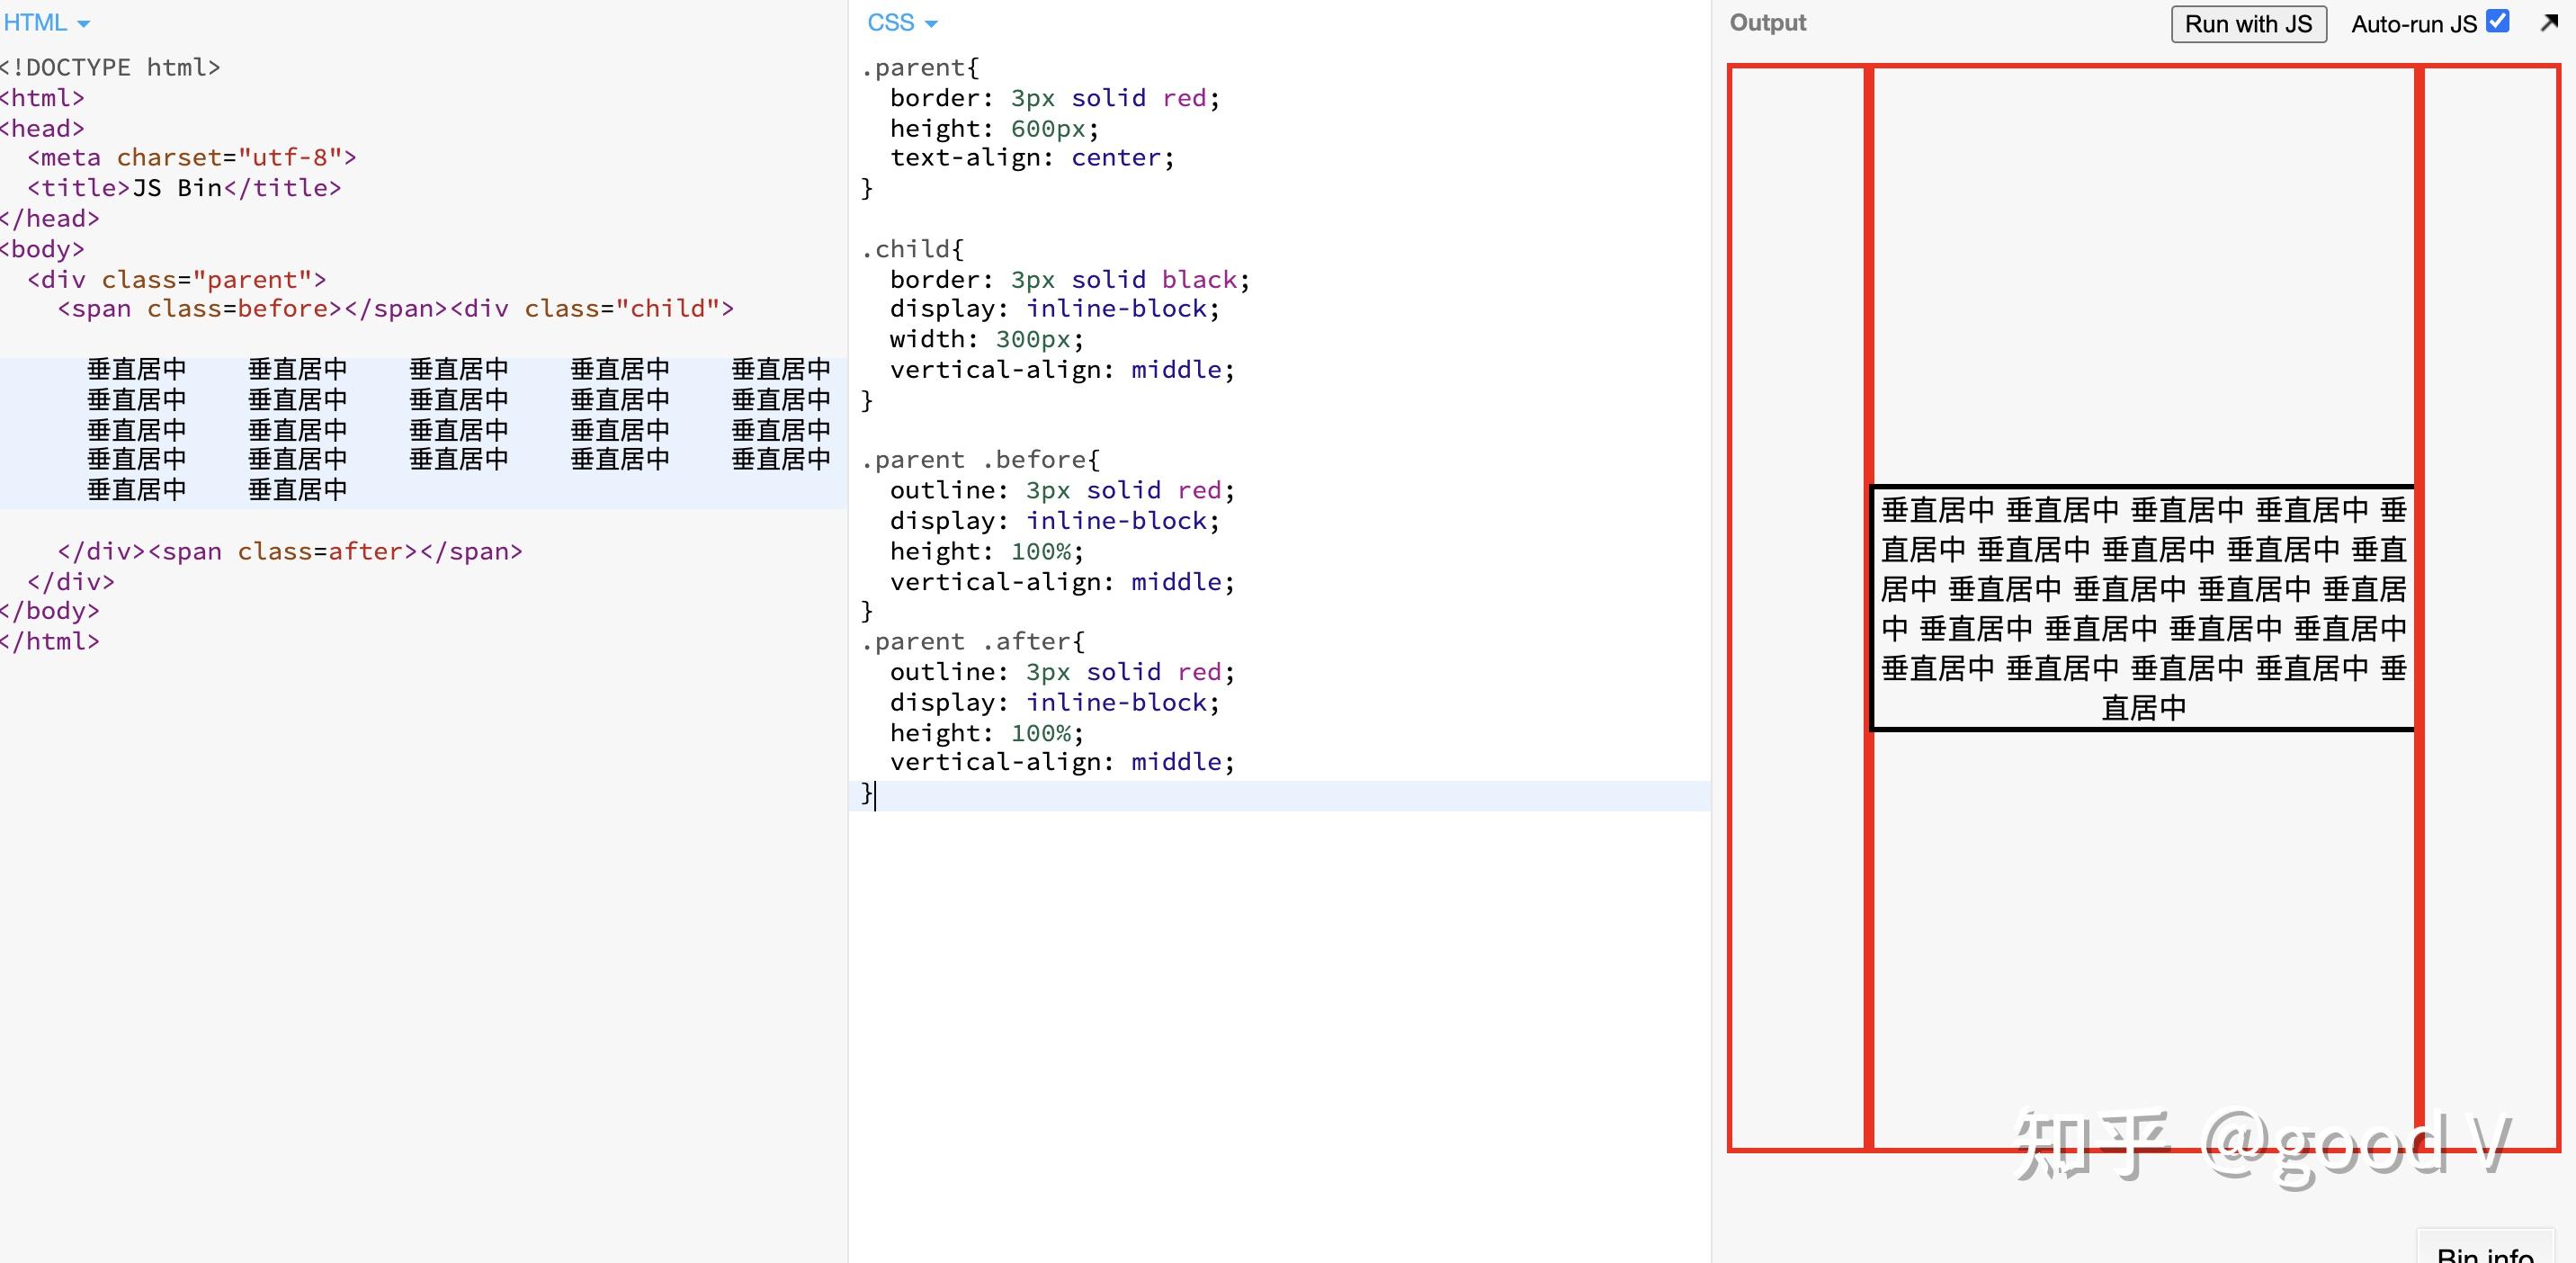Click the '<div class="parent">' line
Viewport: 2576px width, 1263px height.
point(177,279)
